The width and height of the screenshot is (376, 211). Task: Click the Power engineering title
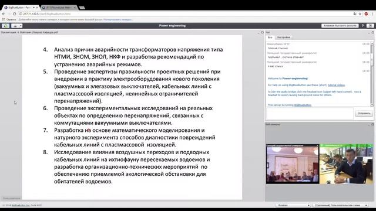click(172, 26)
